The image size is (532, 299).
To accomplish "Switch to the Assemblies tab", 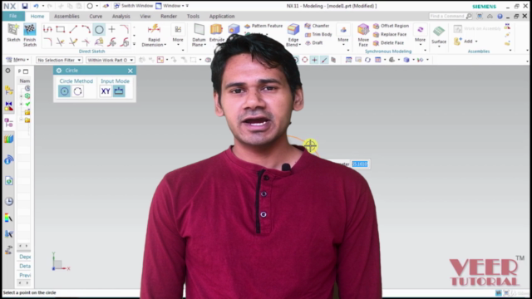I will point(66,17).
